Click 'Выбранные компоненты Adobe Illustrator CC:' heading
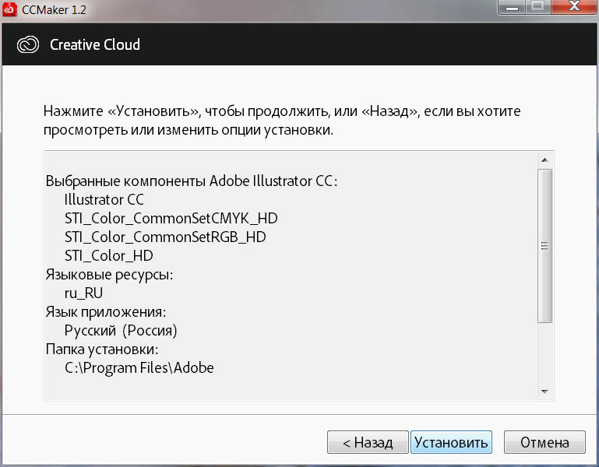Image resolution: width=599 pixels, height=467 pixels. (x=192, y=181)
